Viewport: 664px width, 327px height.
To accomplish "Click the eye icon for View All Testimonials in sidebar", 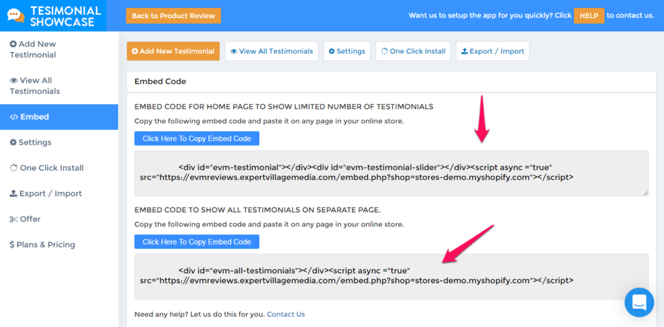I will 14,81.
